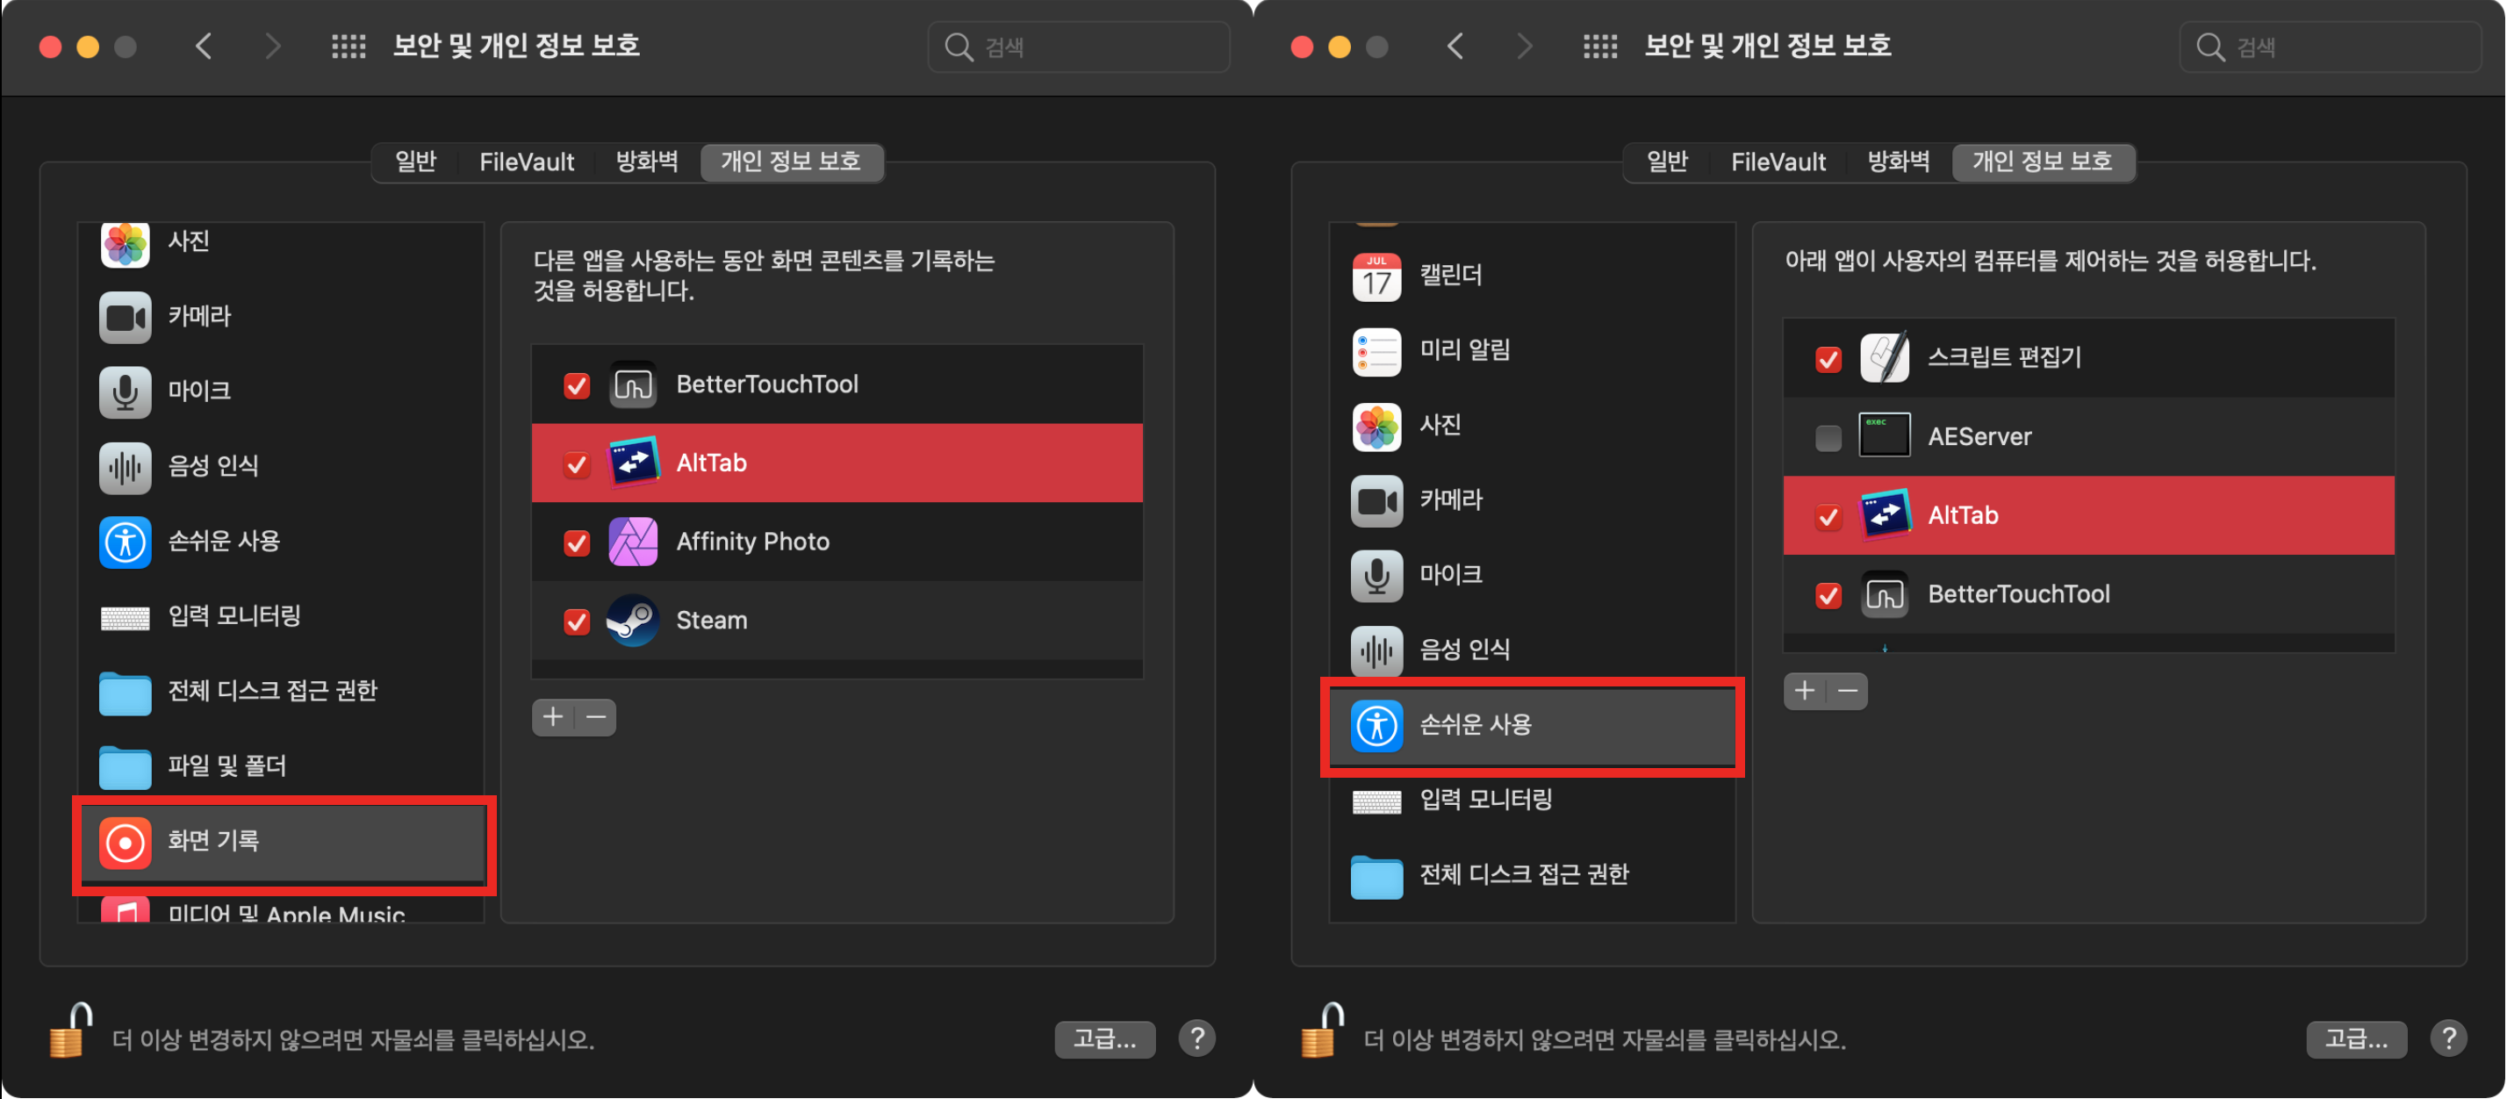Toggle the Affinity Photo checkbox
The height and width of the screenshot is (1099, 2507).
[576, 543]
